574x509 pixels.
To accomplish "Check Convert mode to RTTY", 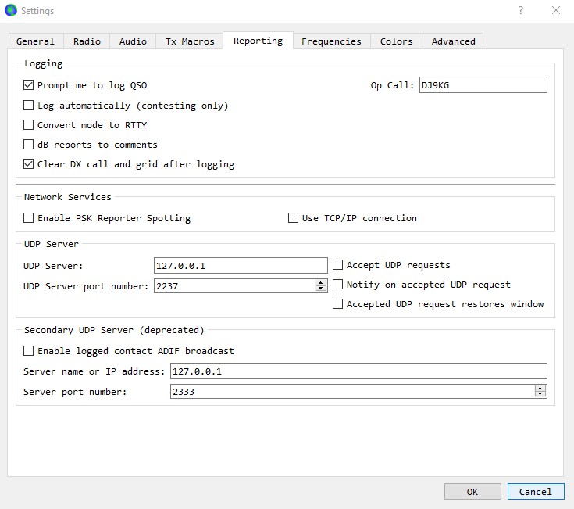I will pos(29,125).
